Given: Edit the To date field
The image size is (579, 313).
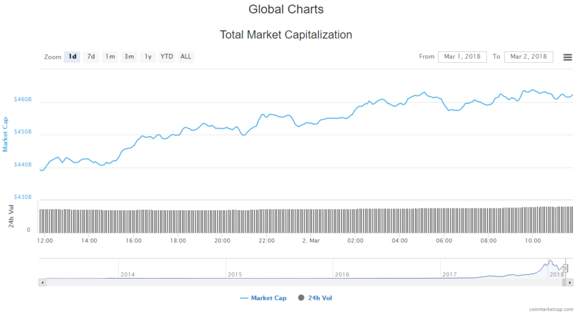Looking at the screenshot, I should (528, 56).
